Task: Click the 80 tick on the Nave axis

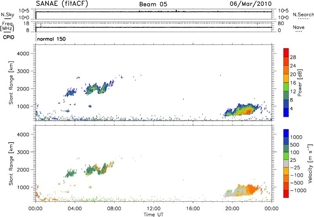Action: click(281, 24)
